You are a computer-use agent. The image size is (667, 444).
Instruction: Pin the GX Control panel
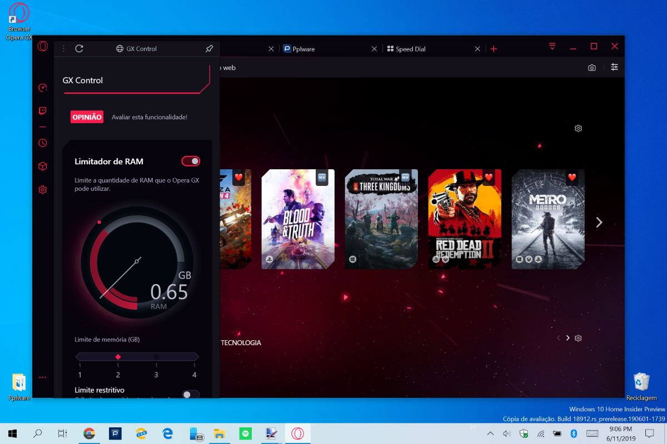209,49
